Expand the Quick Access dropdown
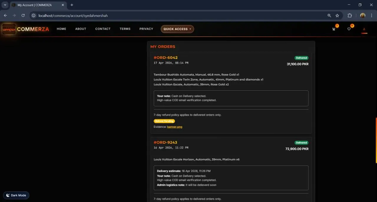Image resolution: width=377 pixels, height=202 pixels. pyautogui.click(x=177, y=29)
